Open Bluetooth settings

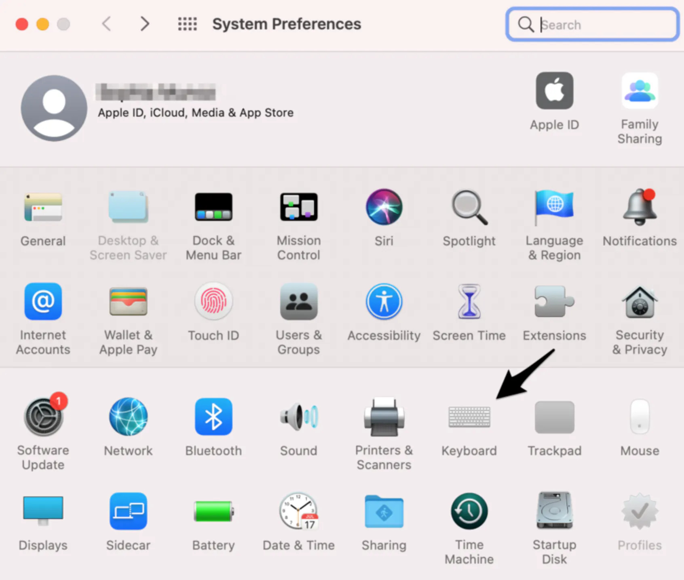[213, 416]
